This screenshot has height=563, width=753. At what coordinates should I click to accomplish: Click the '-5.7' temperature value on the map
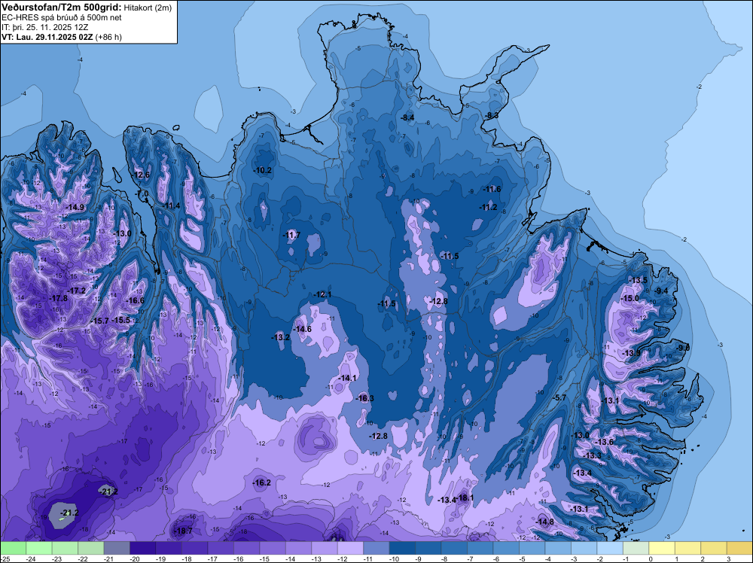click(560, 398)
